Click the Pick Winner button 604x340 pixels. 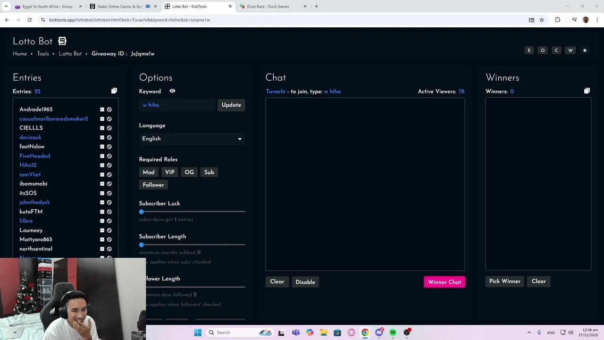pos(504,281)
